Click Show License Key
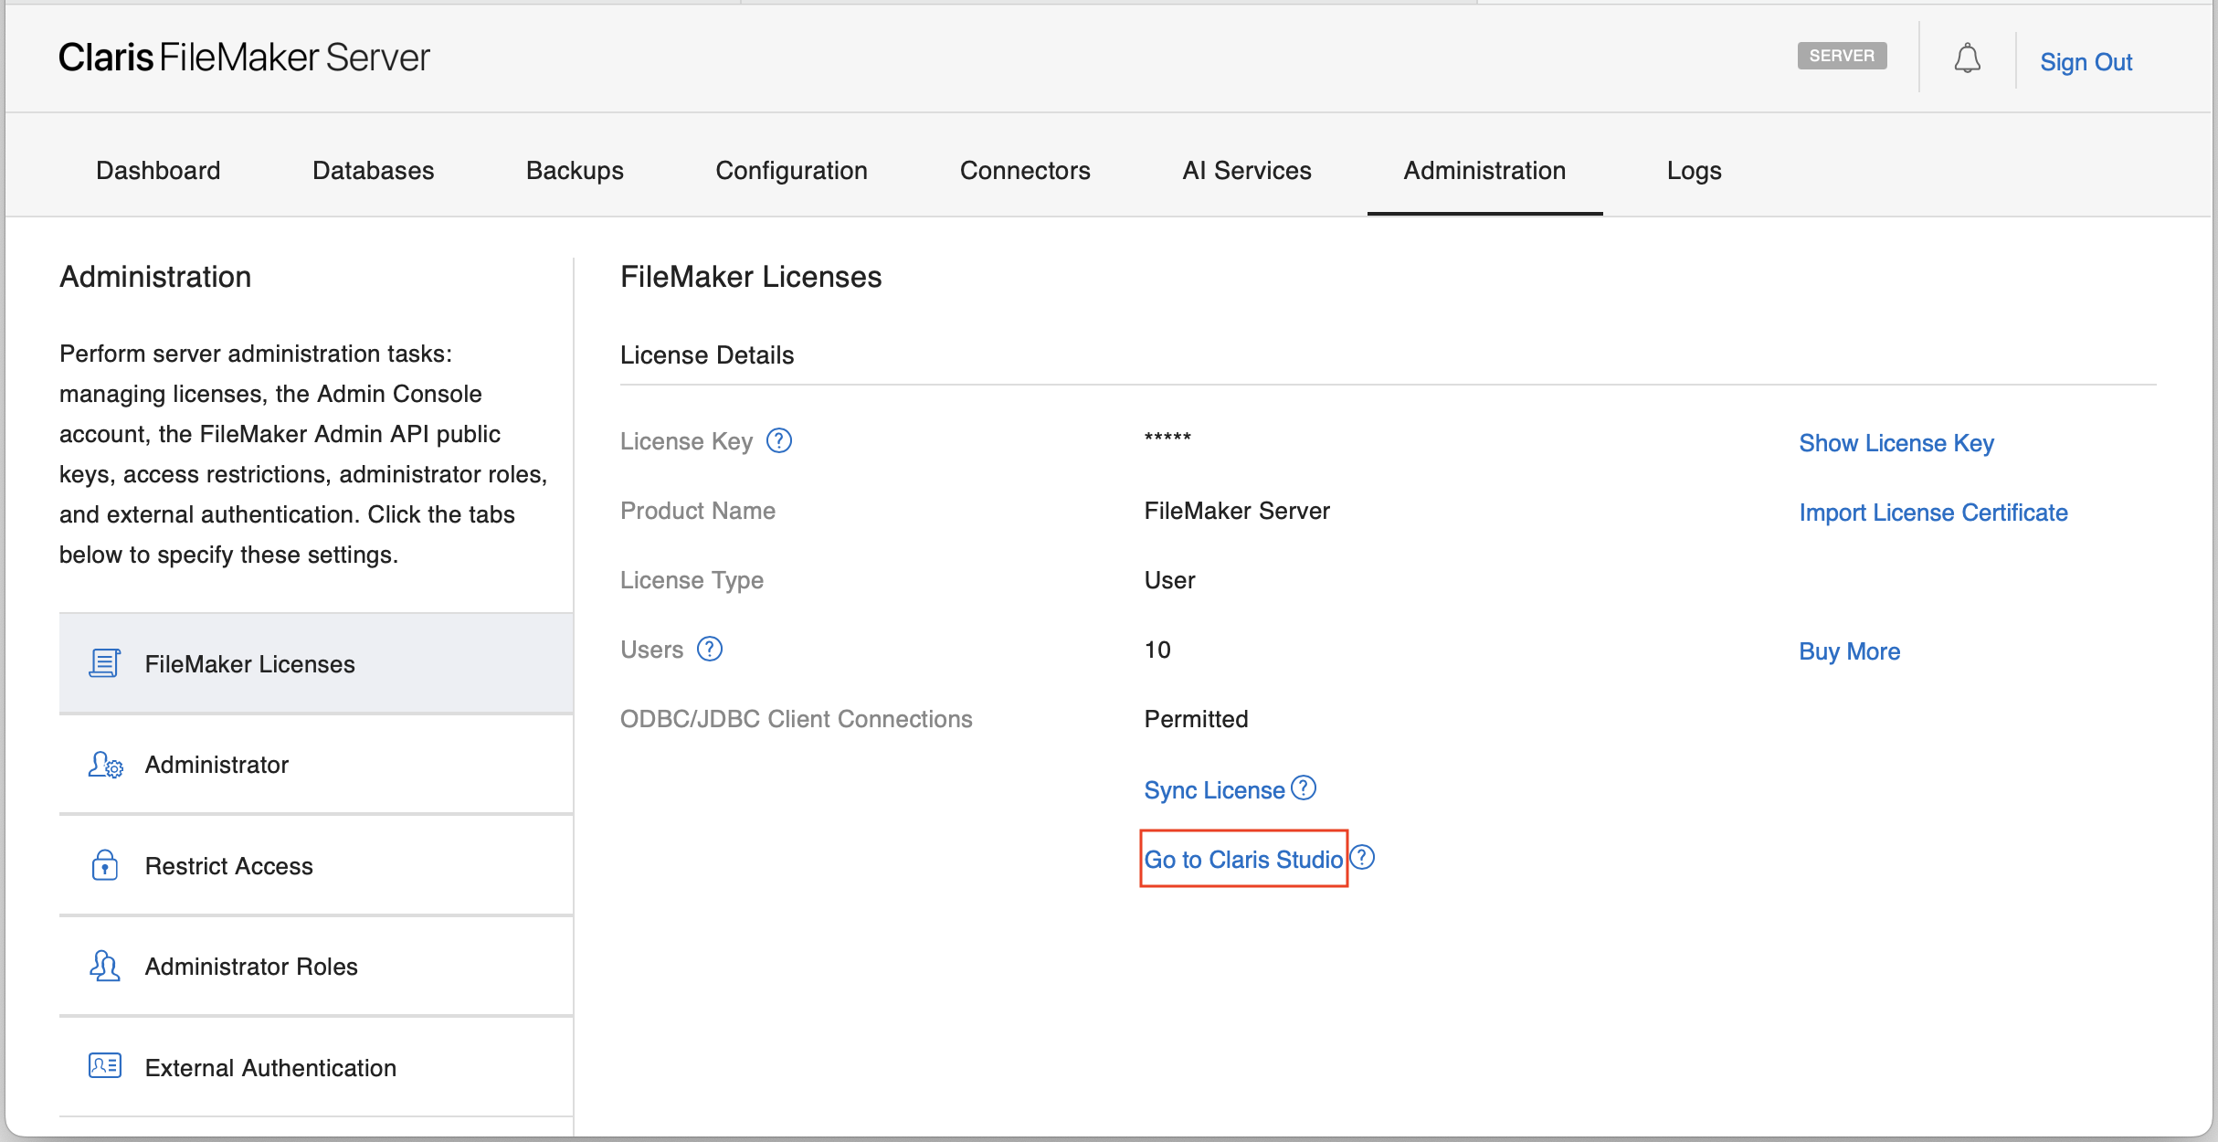Screen dimensions: 2218x1142 [x=1896, y=442]
